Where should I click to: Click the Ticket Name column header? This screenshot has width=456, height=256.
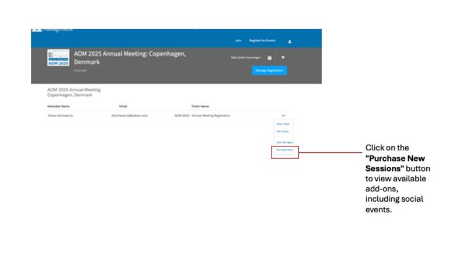pyautogui.click(x=200, y=106)
